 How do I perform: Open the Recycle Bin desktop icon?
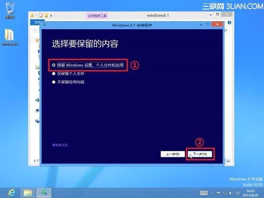(x=10, y=10)
